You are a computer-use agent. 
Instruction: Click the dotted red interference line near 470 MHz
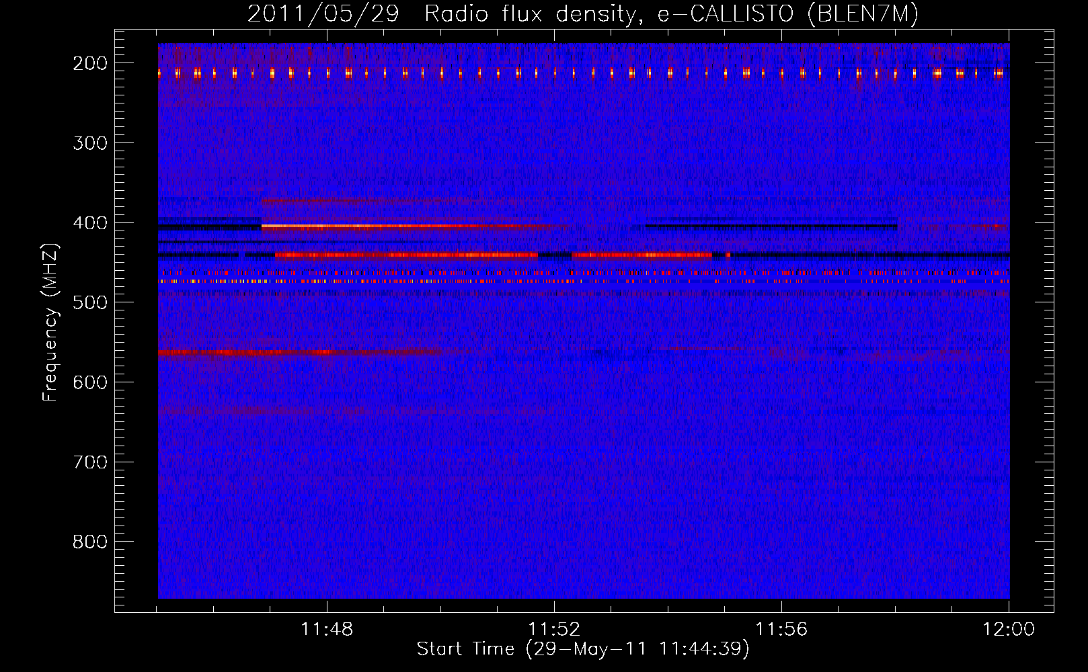pos(584,281)
